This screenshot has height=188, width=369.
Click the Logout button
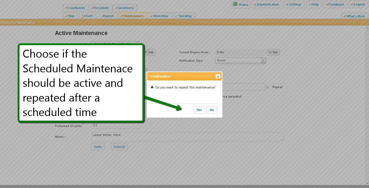click(x=358, y=4)
